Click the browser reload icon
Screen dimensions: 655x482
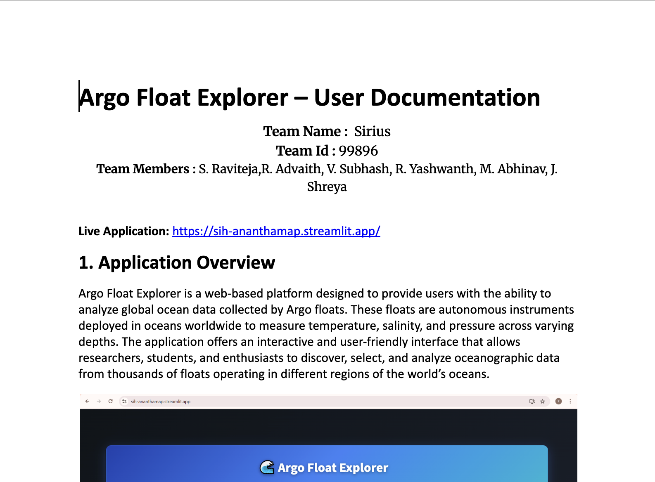click(111, 401)
